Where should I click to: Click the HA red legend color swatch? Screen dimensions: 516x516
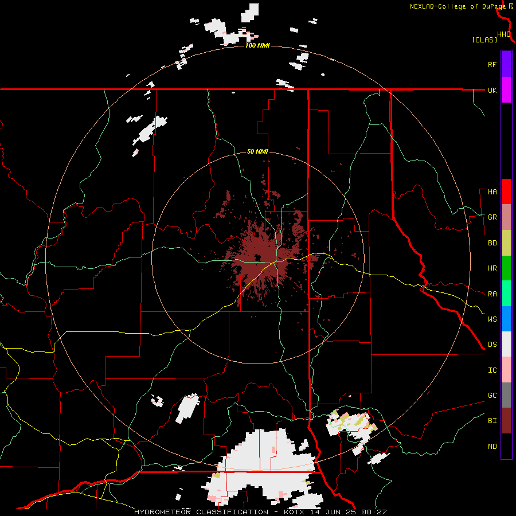click(x=506, y=191)
